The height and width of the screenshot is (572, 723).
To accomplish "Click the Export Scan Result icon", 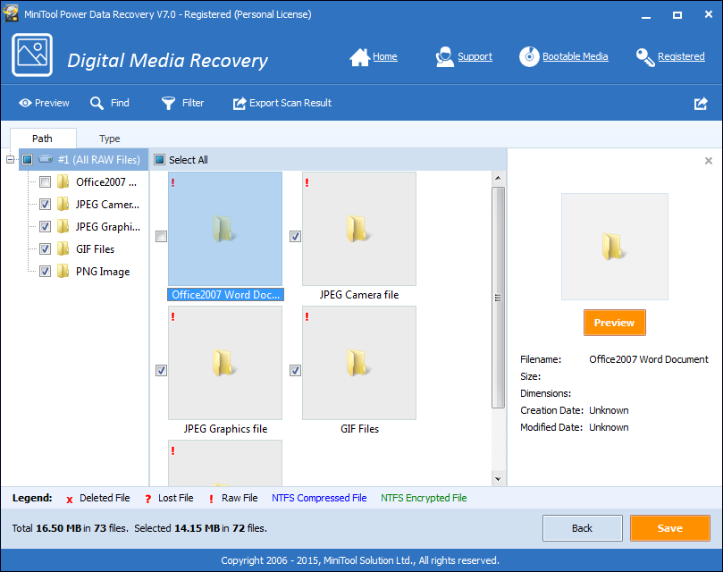I will tap(240, 104).
